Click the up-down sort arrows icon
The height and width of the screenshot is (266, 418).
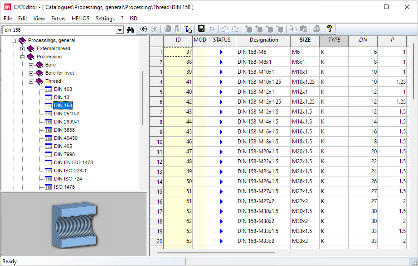point(212,29)
